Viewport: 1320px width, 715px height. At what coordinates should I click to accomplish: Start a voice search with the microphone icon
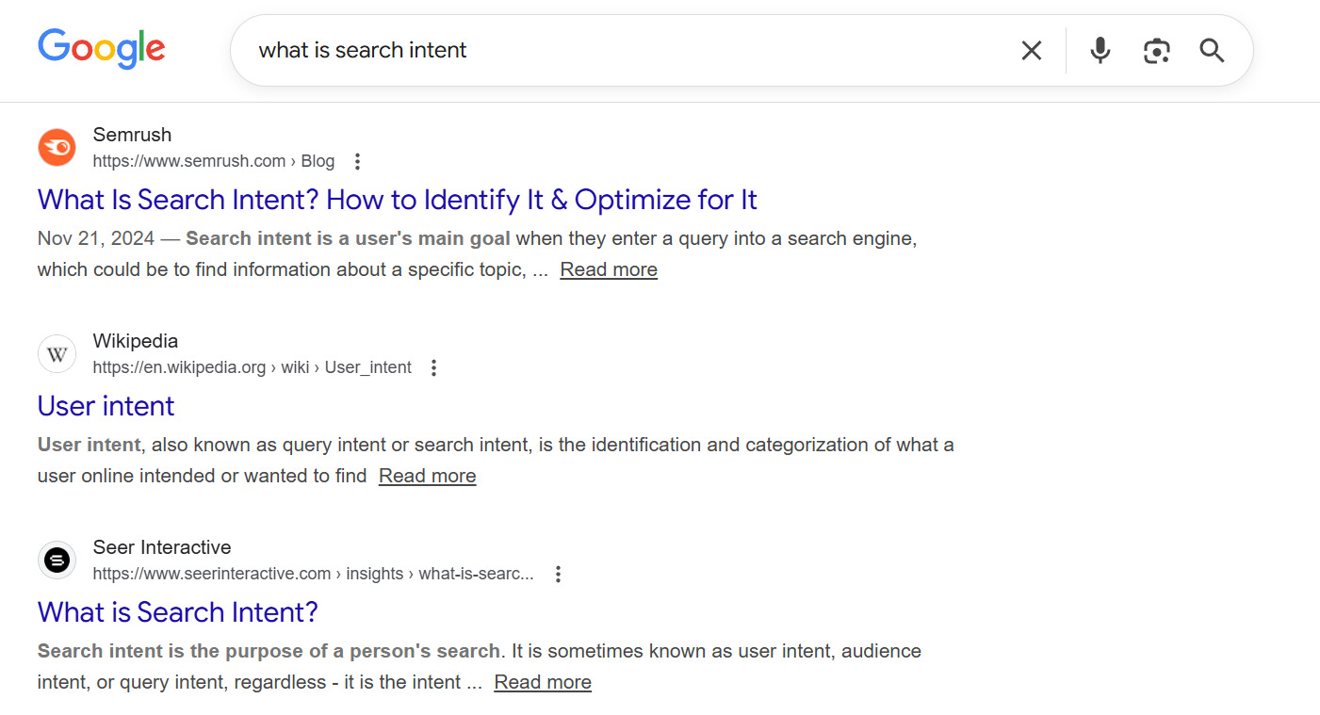tap(1100, 51)
